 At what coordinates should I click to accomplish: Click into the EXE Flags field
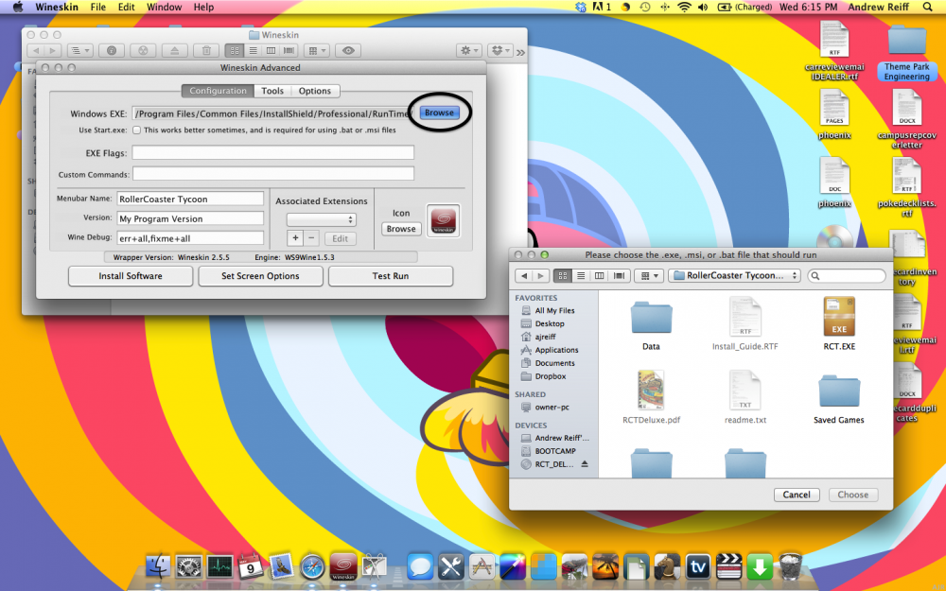click(x=272, y=152)
